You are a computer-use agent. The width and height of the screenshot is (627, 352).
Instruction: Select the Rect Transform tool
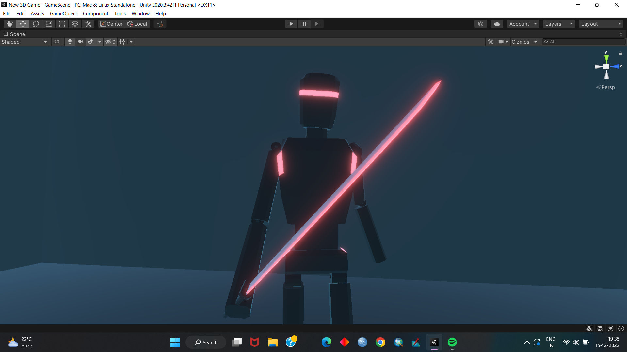click(x=62, y=24)
